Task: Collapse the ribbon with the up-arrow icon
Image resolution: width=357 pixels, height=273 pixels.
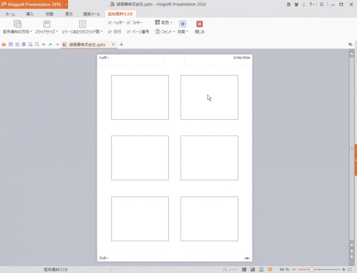Action: click(x=321, y=4)
